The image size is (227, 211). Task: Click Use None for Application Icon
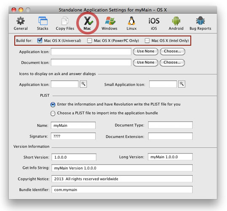coord(145,52)
